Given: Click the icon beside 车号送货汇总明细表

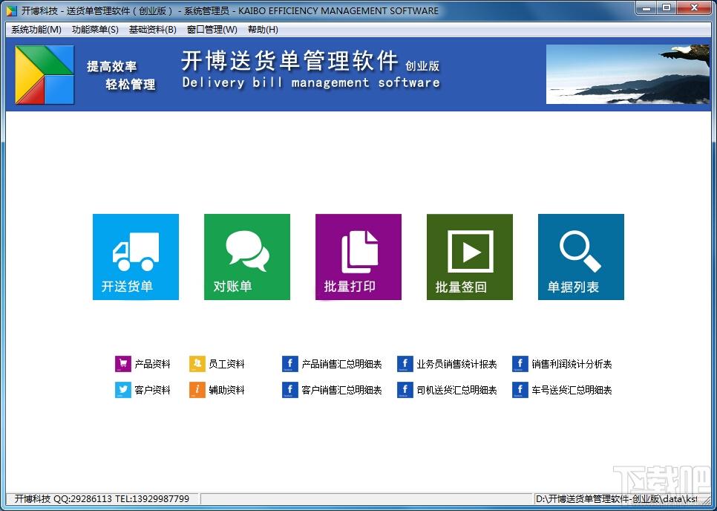Looking at the screenshot, I should (x=520, y=390).
